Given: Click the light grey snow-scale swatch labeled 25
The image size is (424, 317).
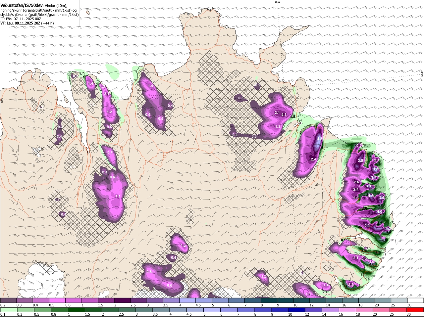Looking at the screenshot, I should (399, 300).
